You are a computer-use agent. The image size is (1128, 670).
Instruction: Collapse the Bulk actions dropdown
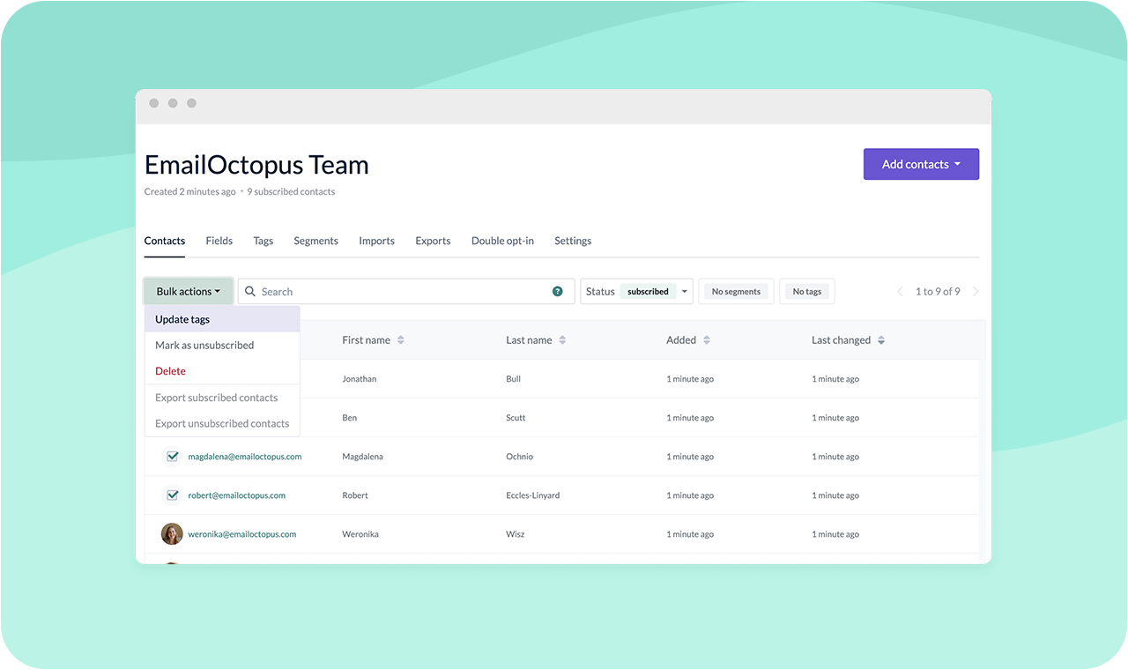click(188, 292)
